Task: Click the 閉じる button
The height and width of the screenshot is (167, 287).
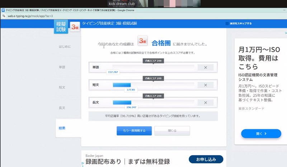Action: pos(172,131)
